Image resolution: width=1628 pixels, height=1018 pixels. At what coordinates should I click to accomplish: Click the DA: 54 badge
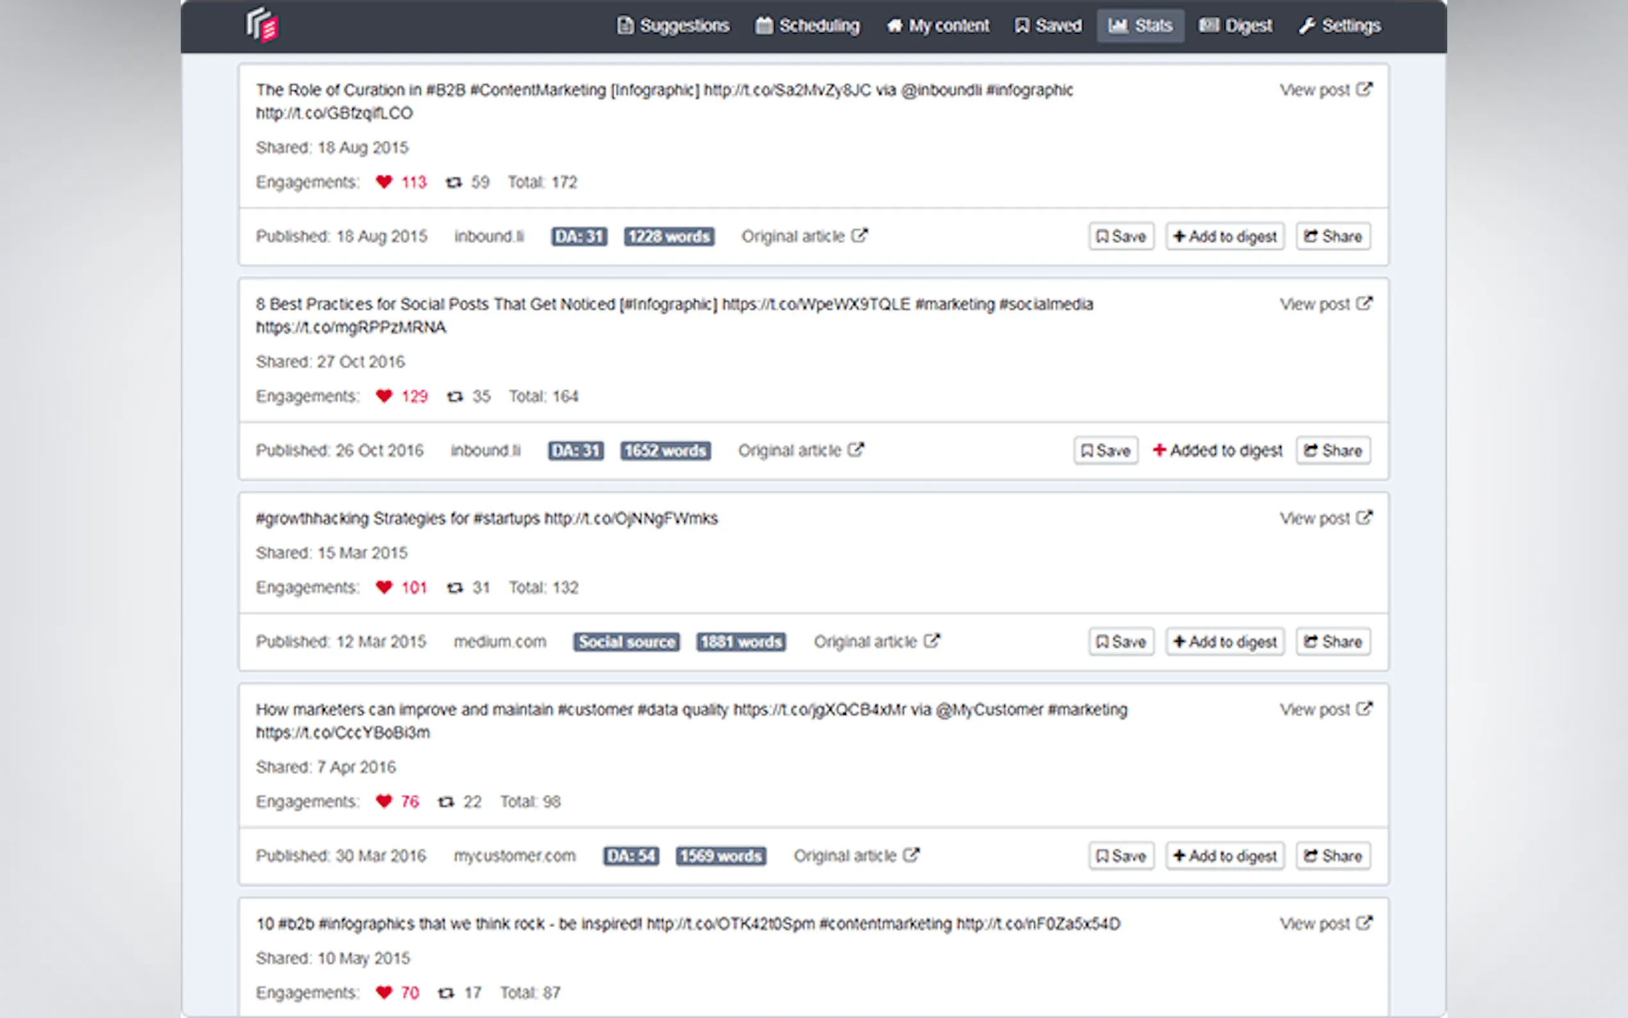coord(631,856)
